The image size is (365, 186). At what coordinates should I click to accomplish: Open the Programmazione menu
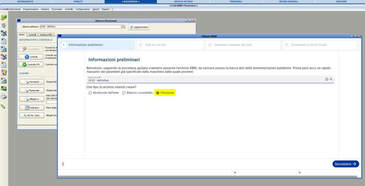[31, 9]
